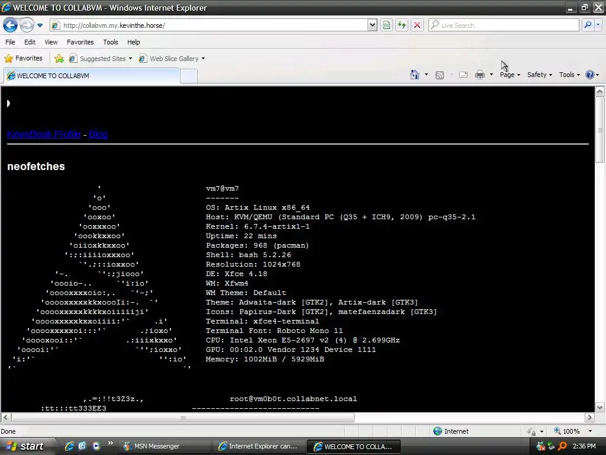Screen dimensions: 606x455
Task: Open the Safety command menu
Action: (540, 75)
